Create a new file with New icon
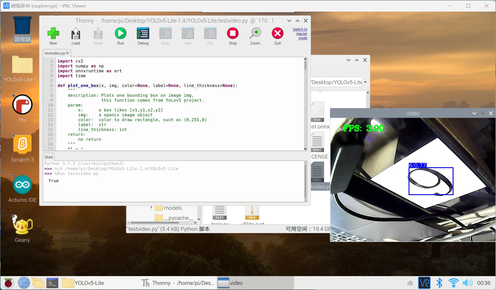The width and height of the screenshot is (496, 290). click(x=53, y=36)
